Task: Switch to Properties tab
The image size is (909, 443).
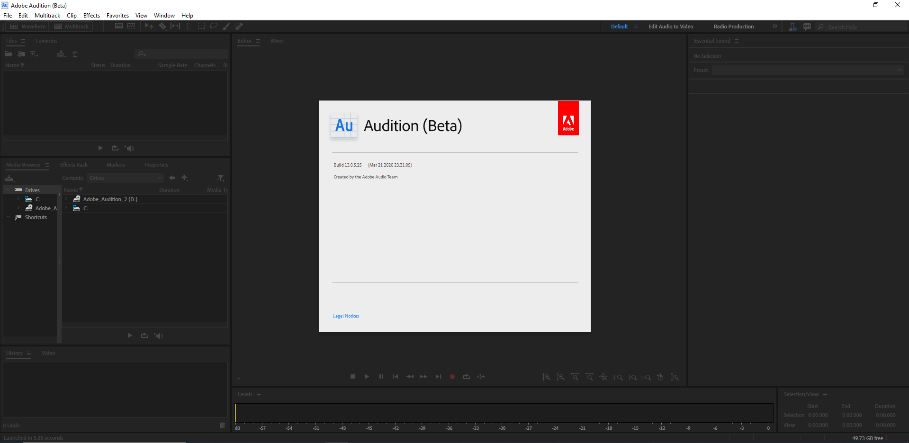Action: coord(156,165)
